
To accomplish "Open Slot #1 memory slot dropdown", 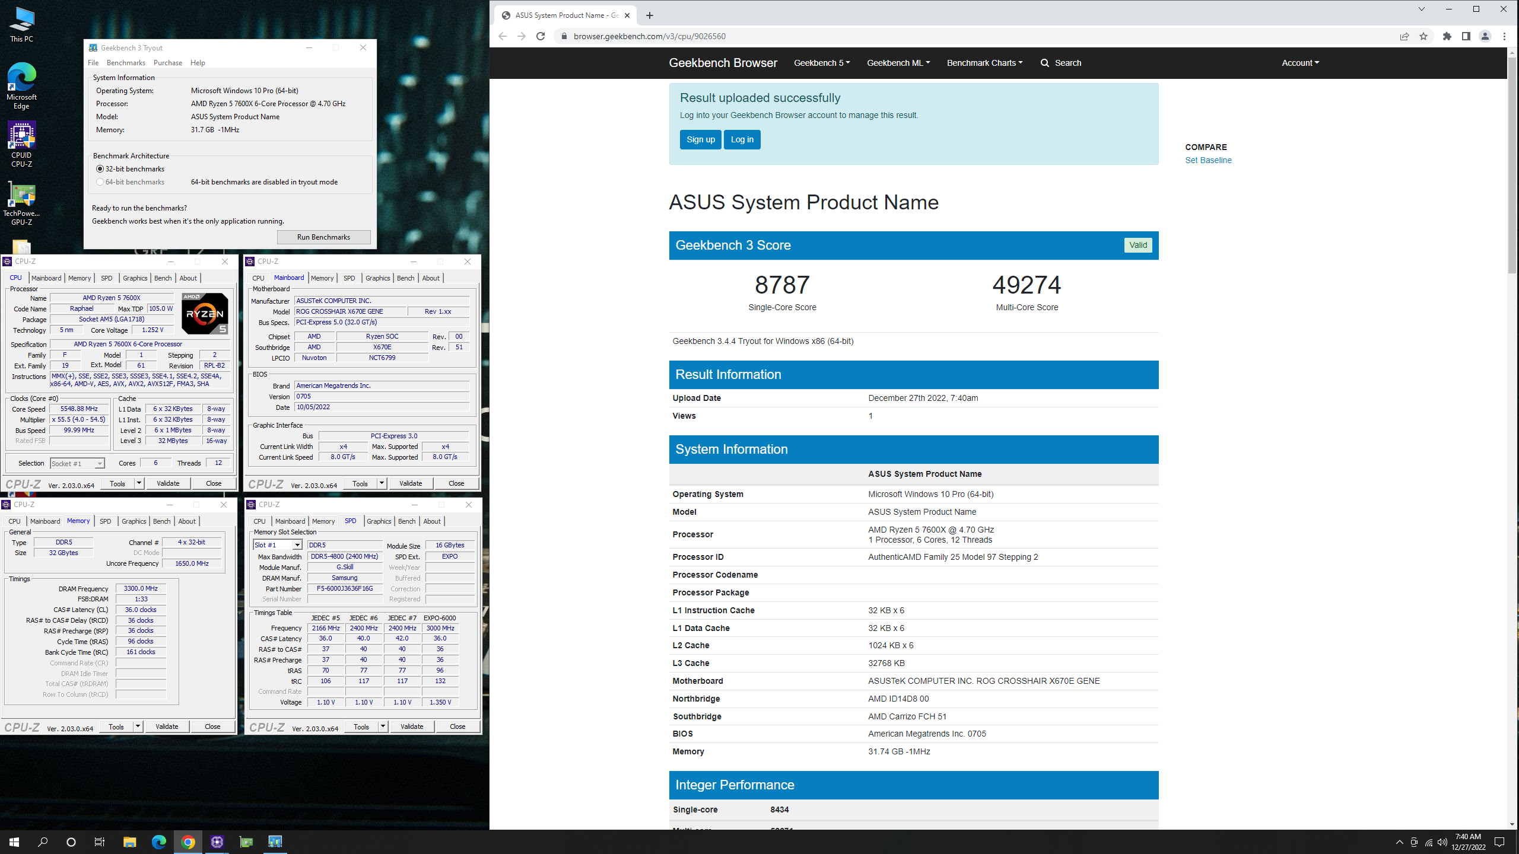I will [x=278, y=545].
